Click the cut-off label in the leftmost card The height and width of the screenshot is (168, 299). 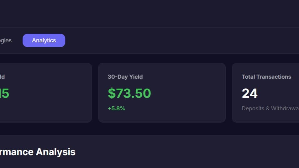click(x=2, y=77)
